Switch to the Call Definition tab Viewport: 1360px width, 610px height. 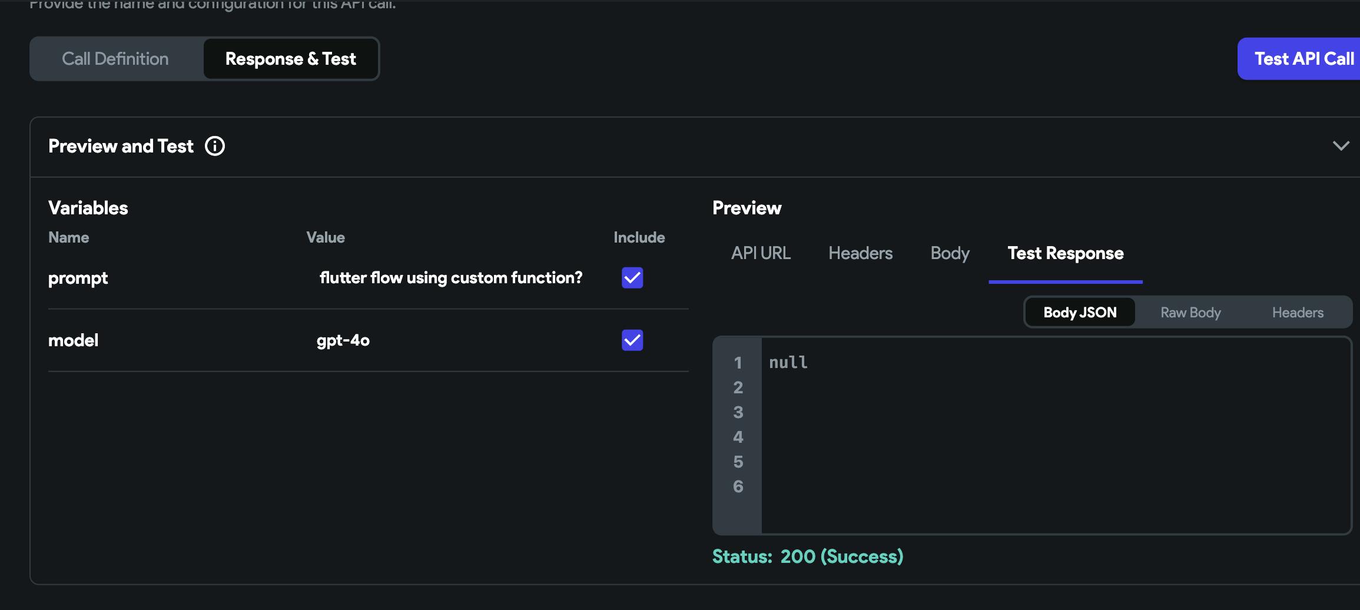115,59
